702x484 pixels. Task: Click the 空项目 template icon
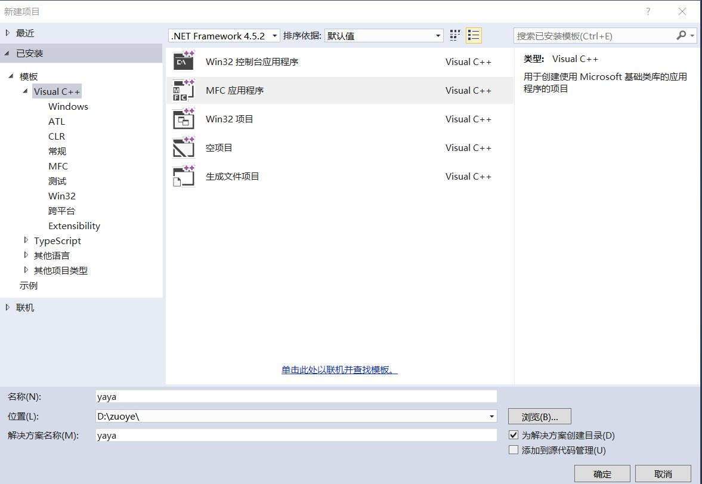point(184,147)
